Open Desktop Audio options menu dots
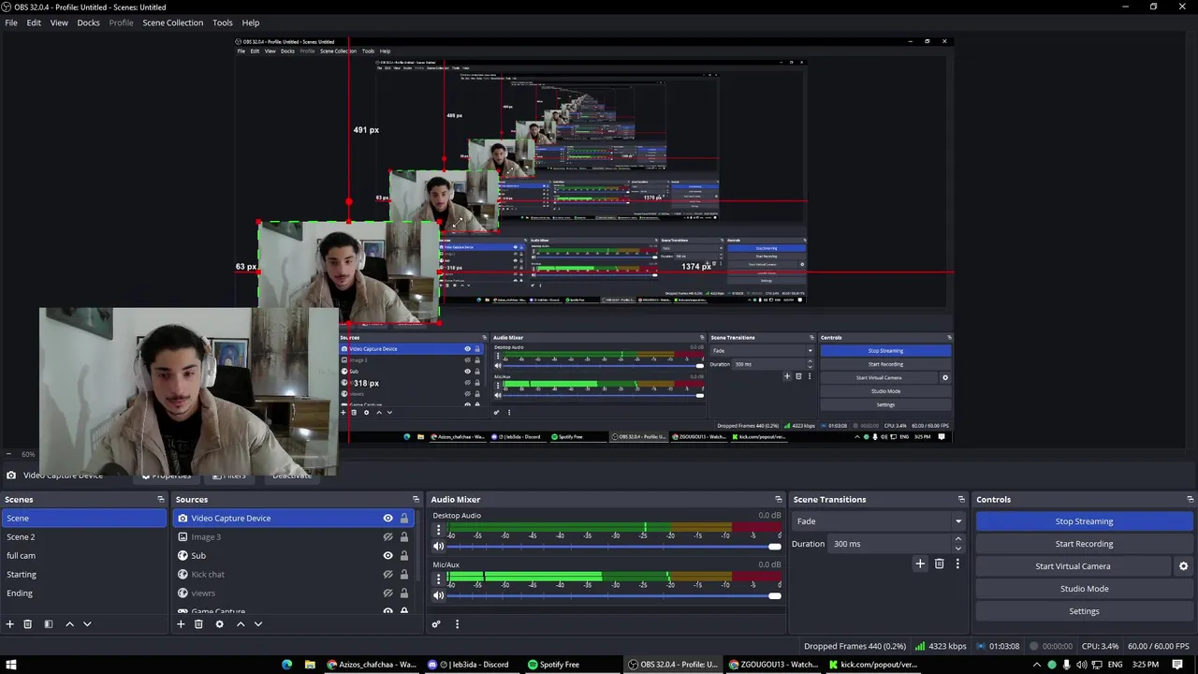 pos(438,531)
